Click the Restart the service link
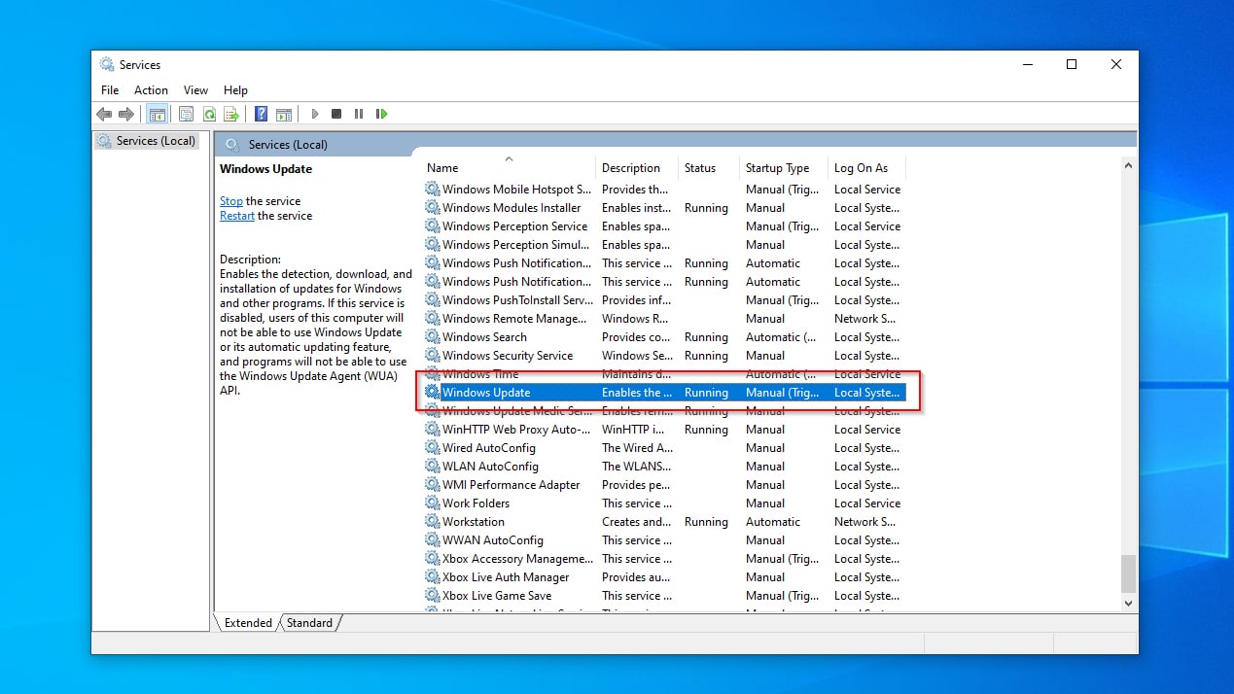Image resolution: width=1234 pixels, height=694 pixels. (236, 216)
